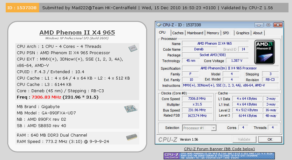Click the ID : 1537338 orange badge
Image resolution: width=292 pixels, height=160 pixels.
(x=22, y=8)
